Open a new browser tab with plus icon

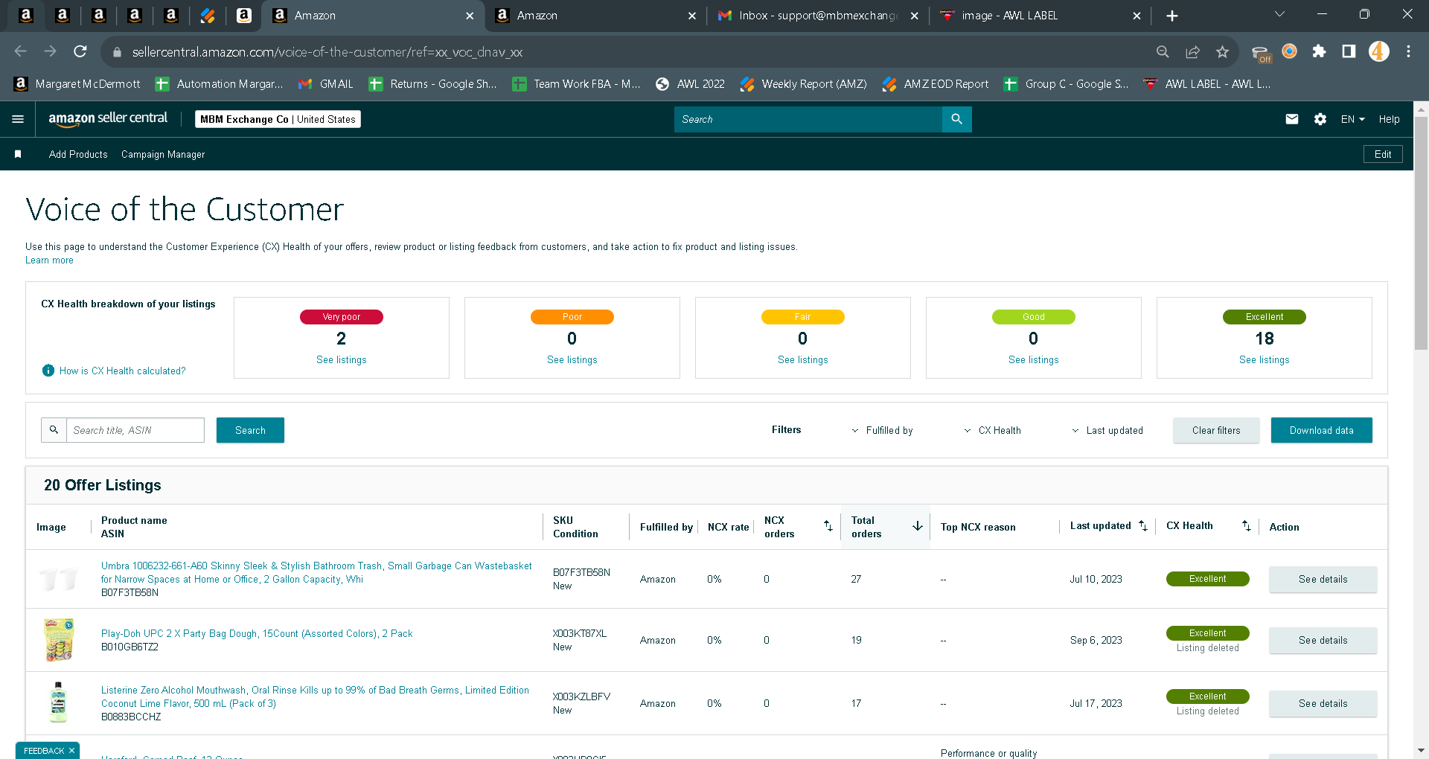coord(1172,16)
